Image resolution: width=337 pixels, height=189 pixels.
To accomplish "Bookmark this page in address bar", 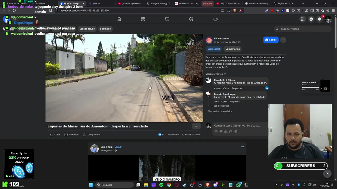I will tap(51, 10).
